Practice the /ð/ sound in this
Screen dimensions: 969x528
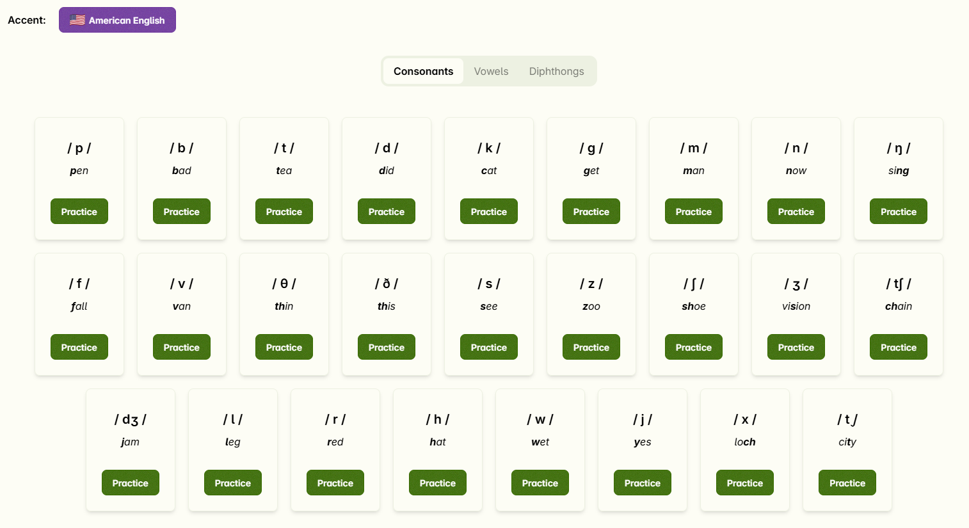[387, 347]
